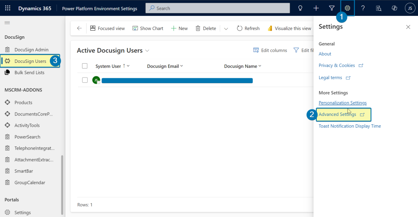Viewport: 418px width, 217px height.
Task: Click Edit columns button
Action: 270,50
